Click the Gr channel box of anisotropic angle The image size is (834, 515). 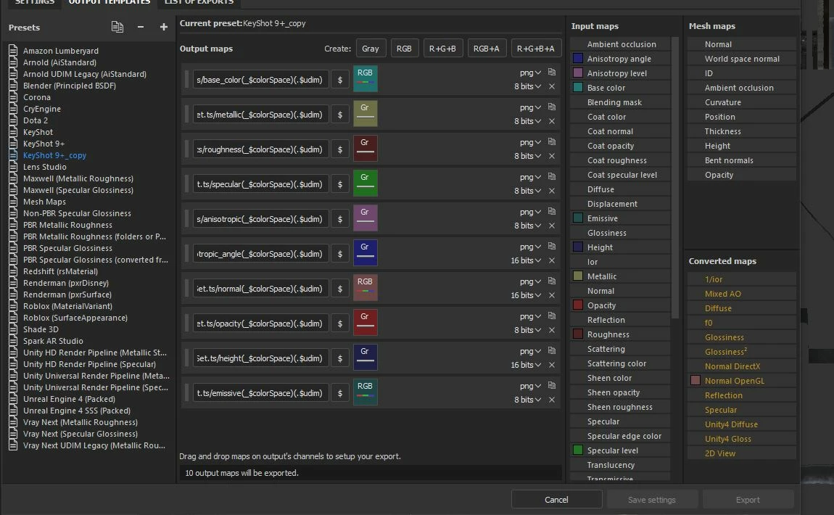(x=365, y=252)
